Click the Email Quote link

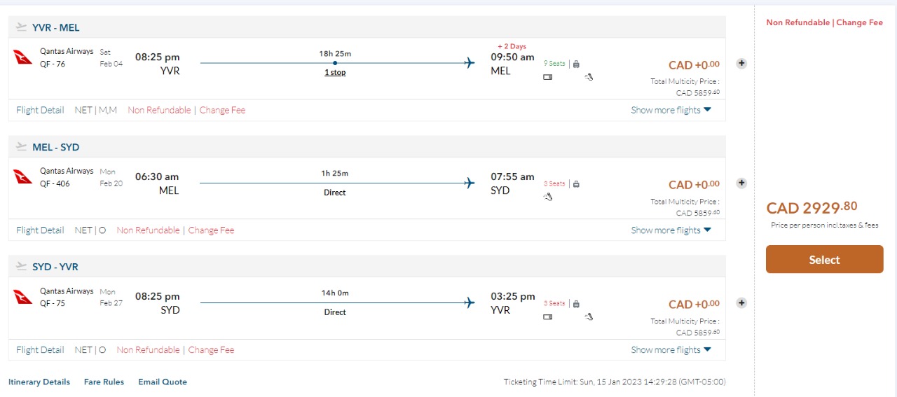[163, 382]
